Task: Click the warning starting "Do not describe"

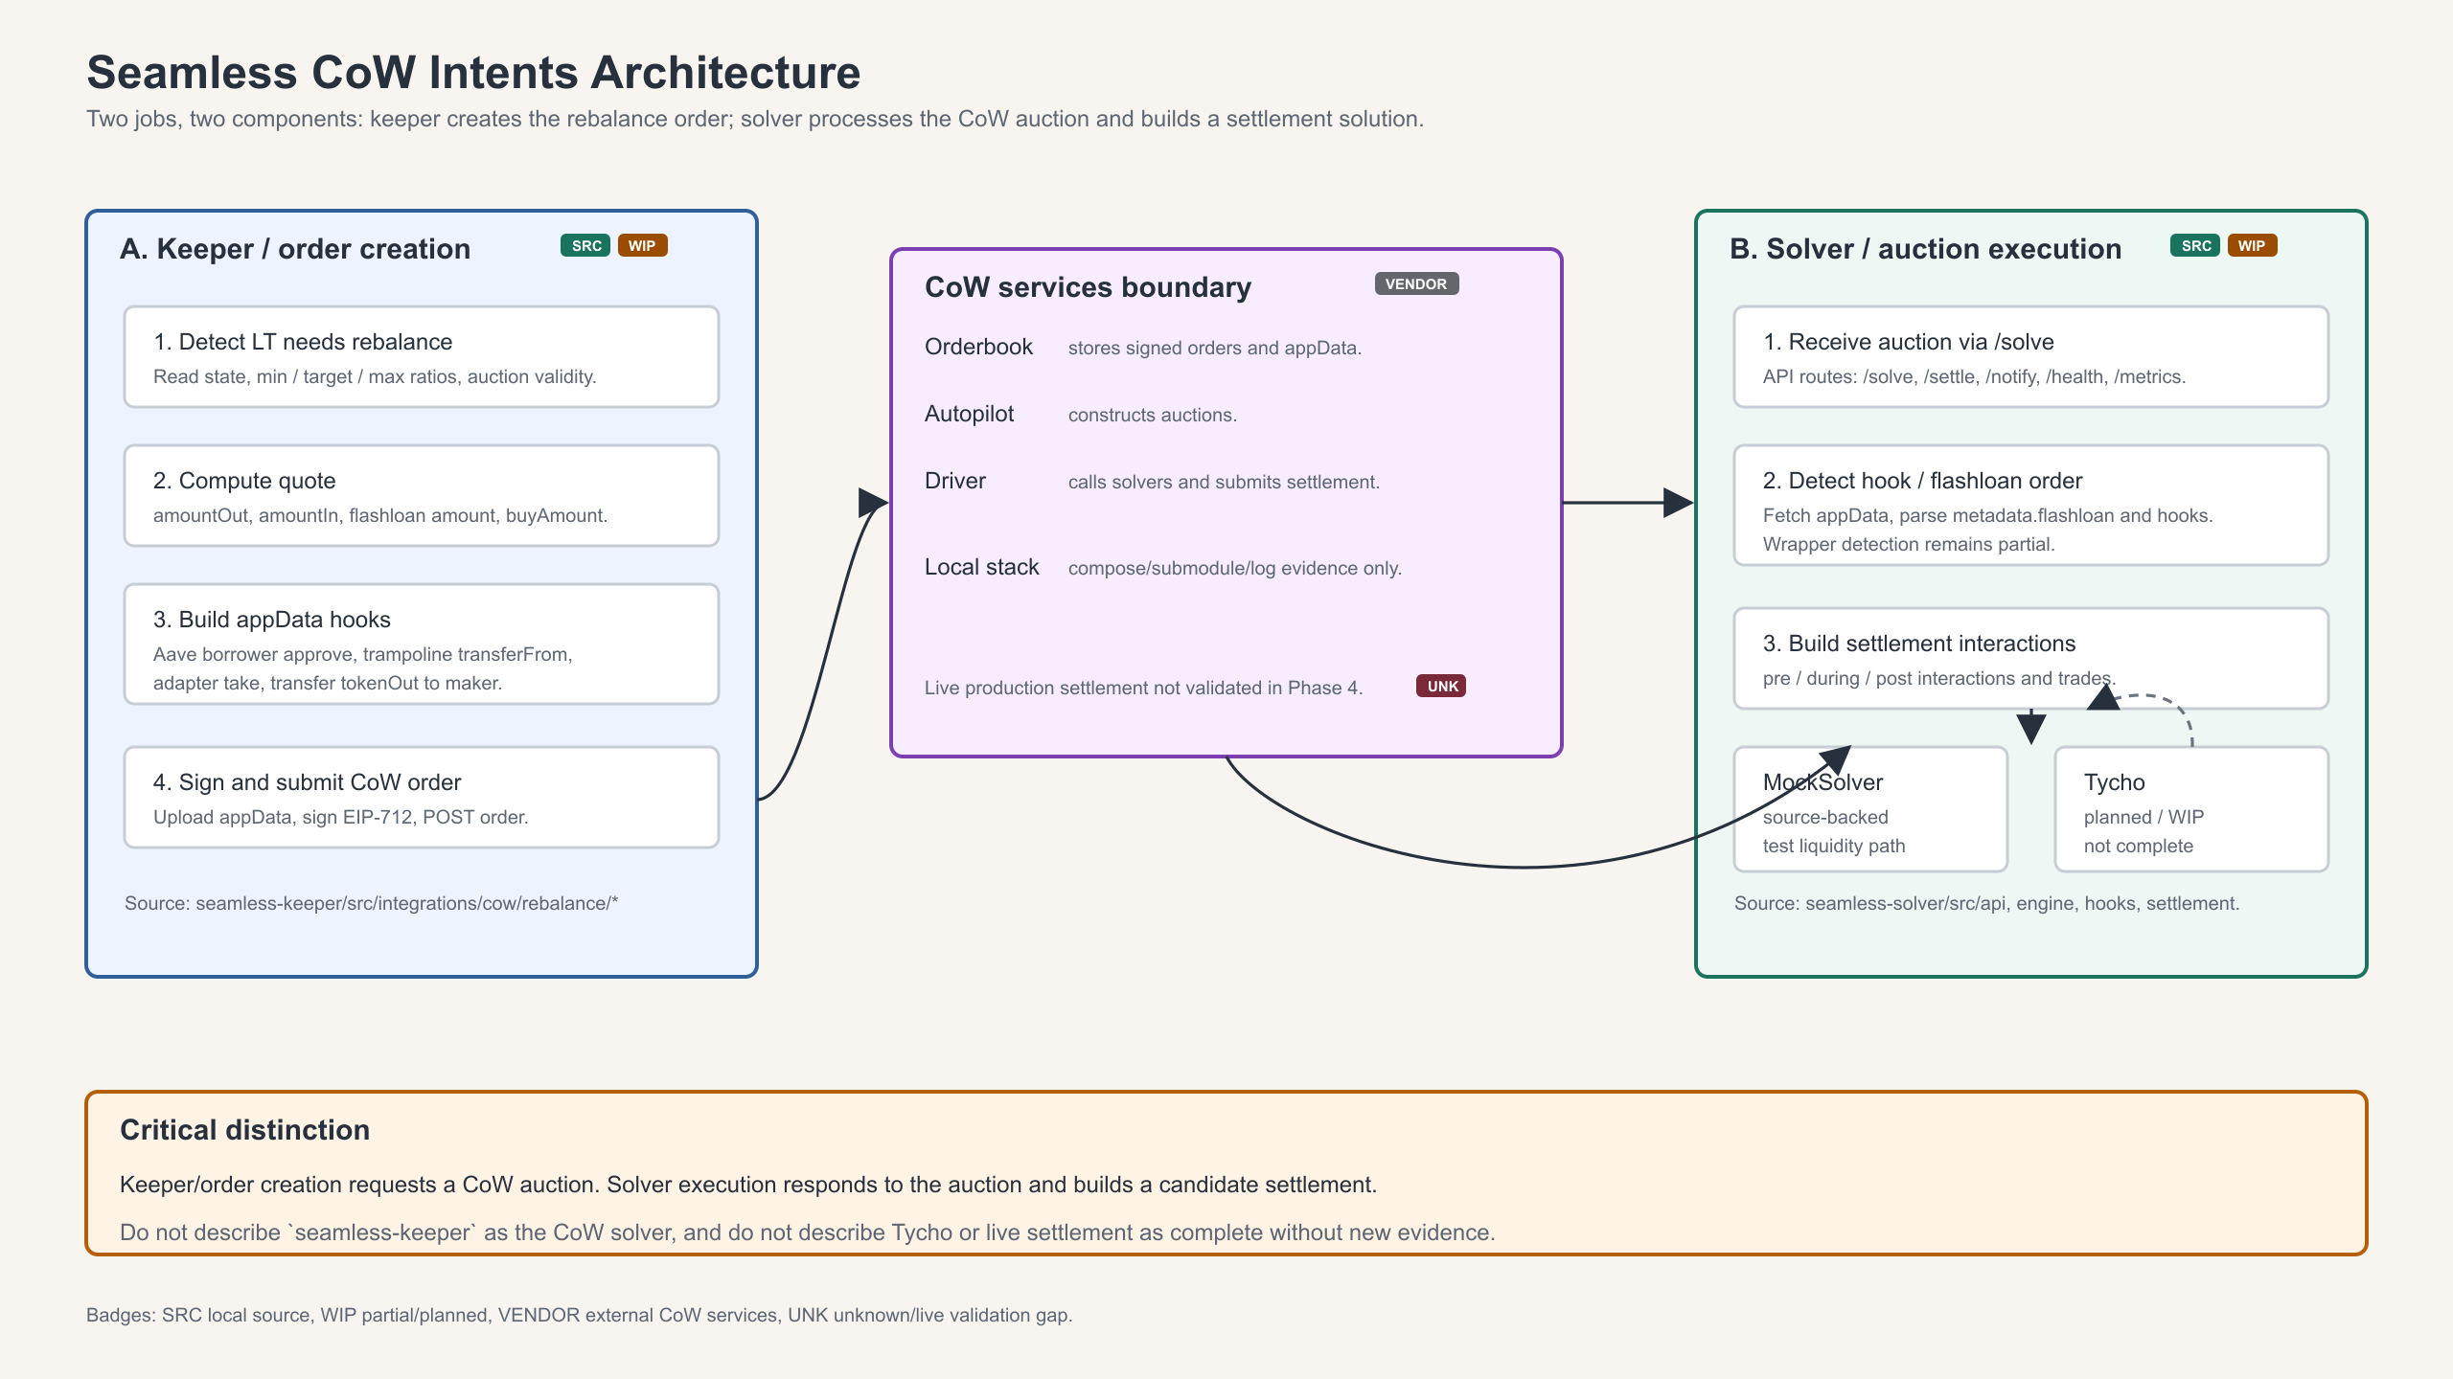Action: [808, 1232]
